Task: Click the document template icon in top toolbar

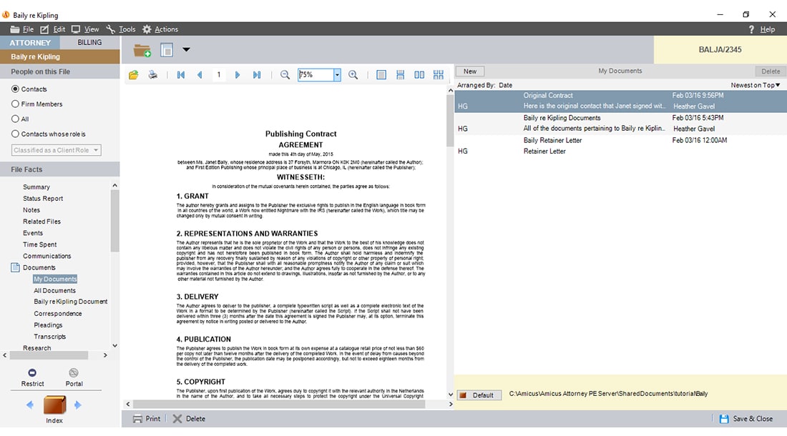Action: [x=167, y=50]
